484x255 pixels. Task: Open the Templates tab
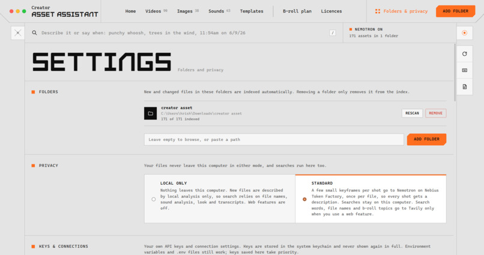click(252, 11)
